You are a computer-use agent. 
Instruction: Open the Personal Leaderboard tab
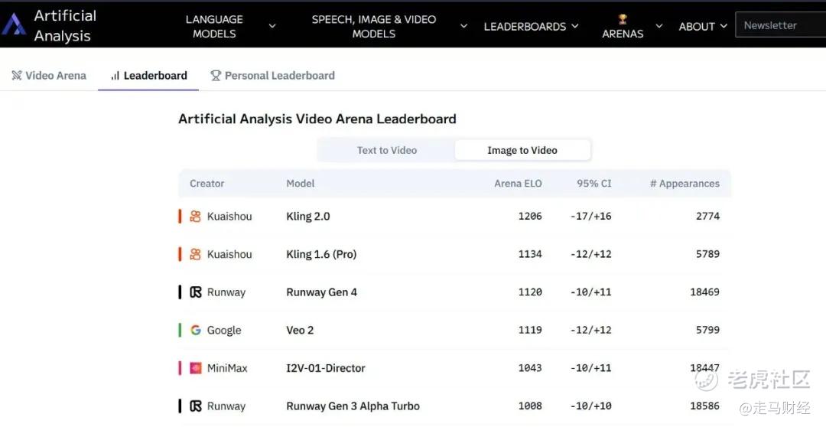[272, 76]
